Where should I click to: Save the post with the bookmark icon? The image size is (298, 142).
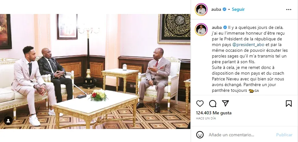[289, 104]
